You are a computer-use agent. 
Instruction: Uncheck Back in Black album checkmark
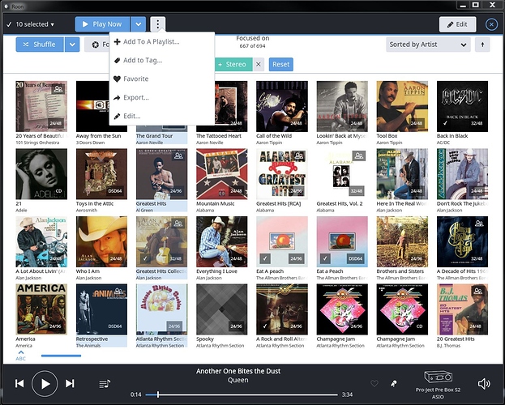pyautogui.click(x=445, y=123)
